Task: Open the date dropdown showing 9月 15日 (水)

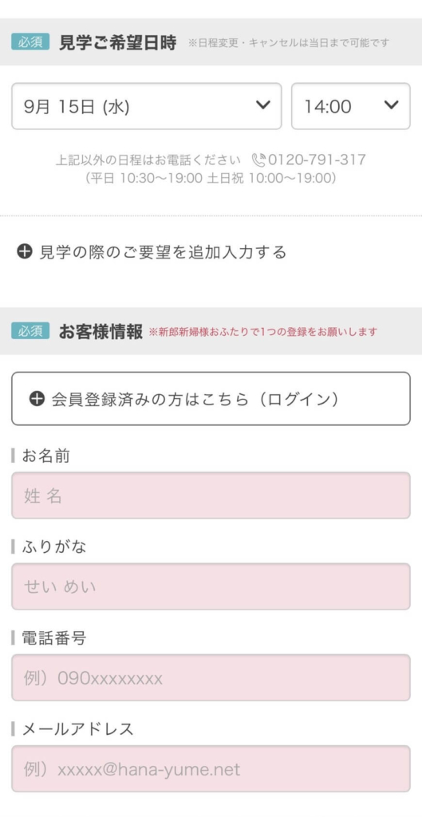Action: 147,106
